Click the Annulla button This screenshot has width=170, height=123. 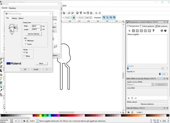(x=36, y=69)
